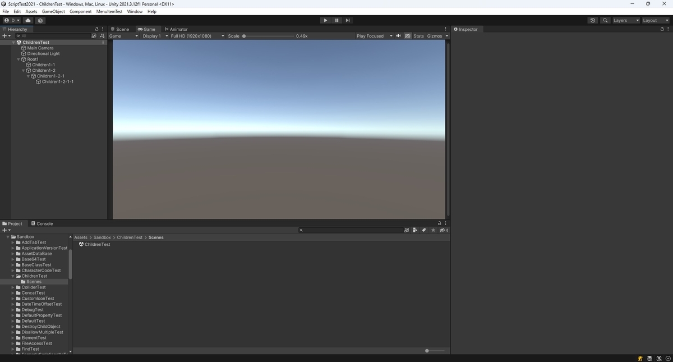Lock the Hierarchy panel with the padlock

96,29
